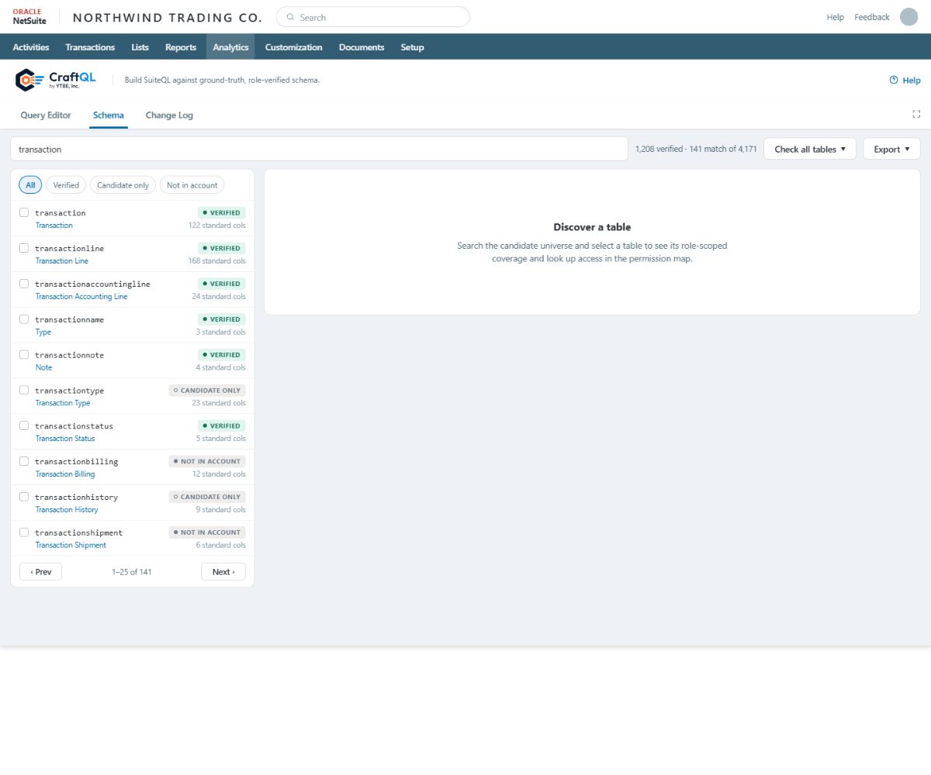Check the transactionstatus checkbox

pos(24,426)
